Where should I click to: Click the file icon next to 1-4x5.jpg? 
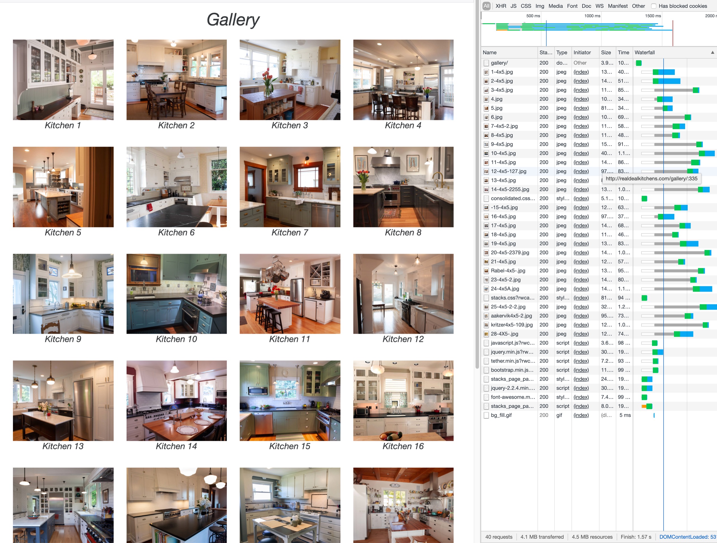pyautogui.click(x=486, y=72)
